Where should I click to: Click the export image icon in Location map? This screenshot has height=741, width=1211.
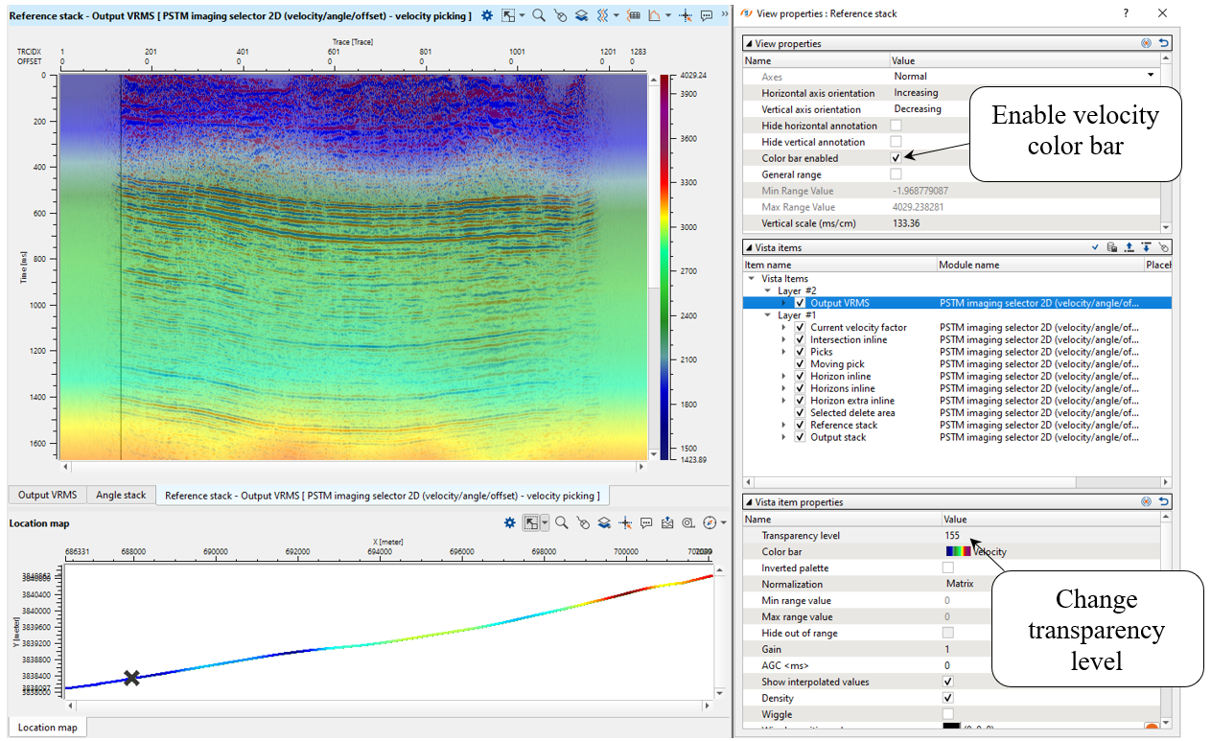[x=667, y=523]
